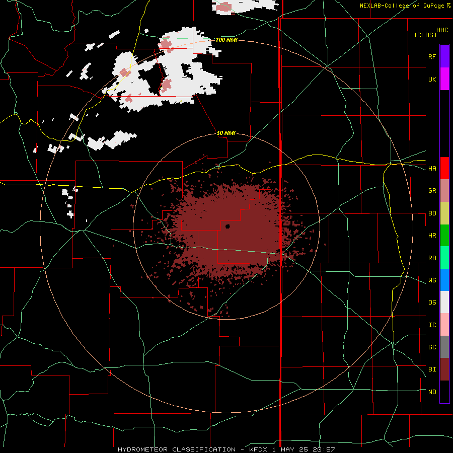Click the IC pink legend swatch
This screenshot has width=453, height=453.
pos(444,325)
